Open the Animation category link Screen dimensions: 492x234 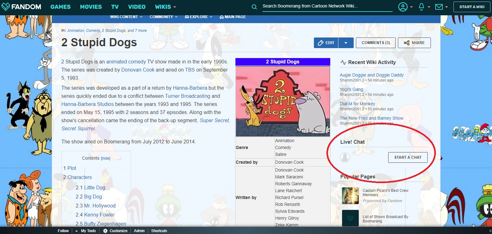click(x=76, y=31)
